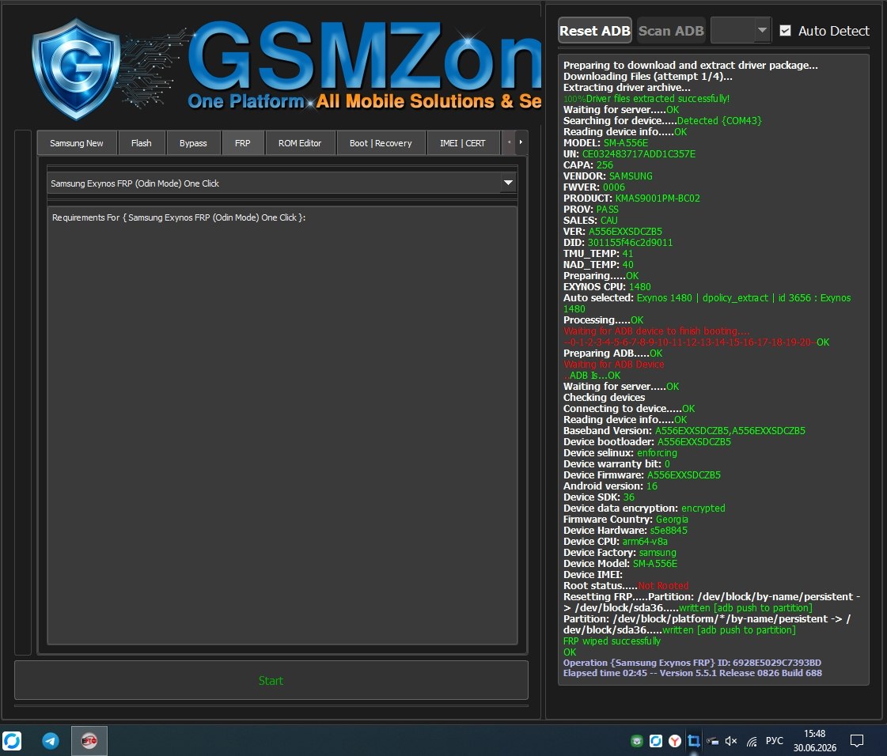Viewport: 887px width, 756px height.
Task: Toggle the Auto Detect checkbox
Action: (785, 31)
